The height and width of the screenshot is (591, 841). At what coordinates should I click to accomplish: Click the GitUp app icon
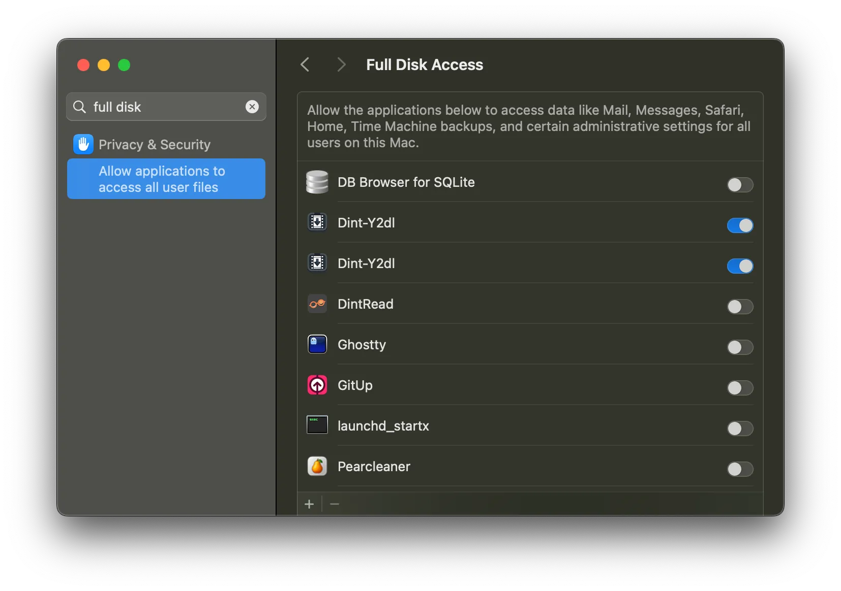click(317, 385)
